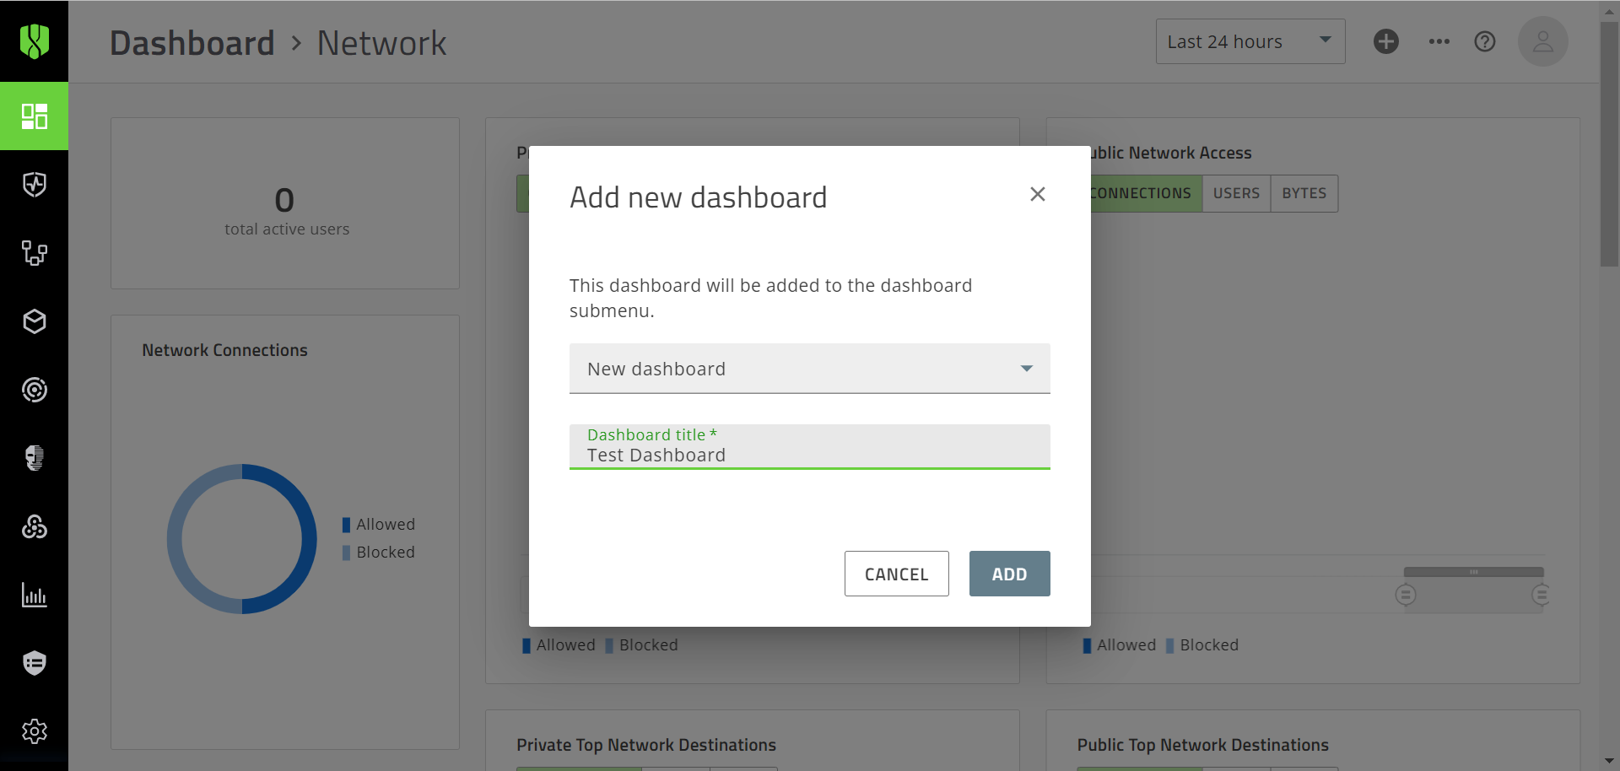The image size is (1620, 771).
Task: Toggle Blocked legend under the private chart
Action: [x=641, y=645]
